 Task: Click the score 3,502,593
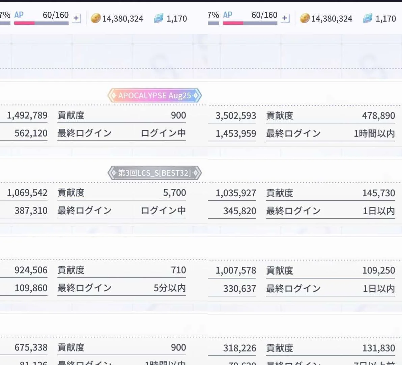236,116
